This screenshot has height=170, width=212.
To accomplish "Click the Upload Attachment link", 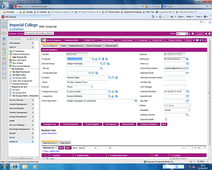I will click(x=49, y=133).
